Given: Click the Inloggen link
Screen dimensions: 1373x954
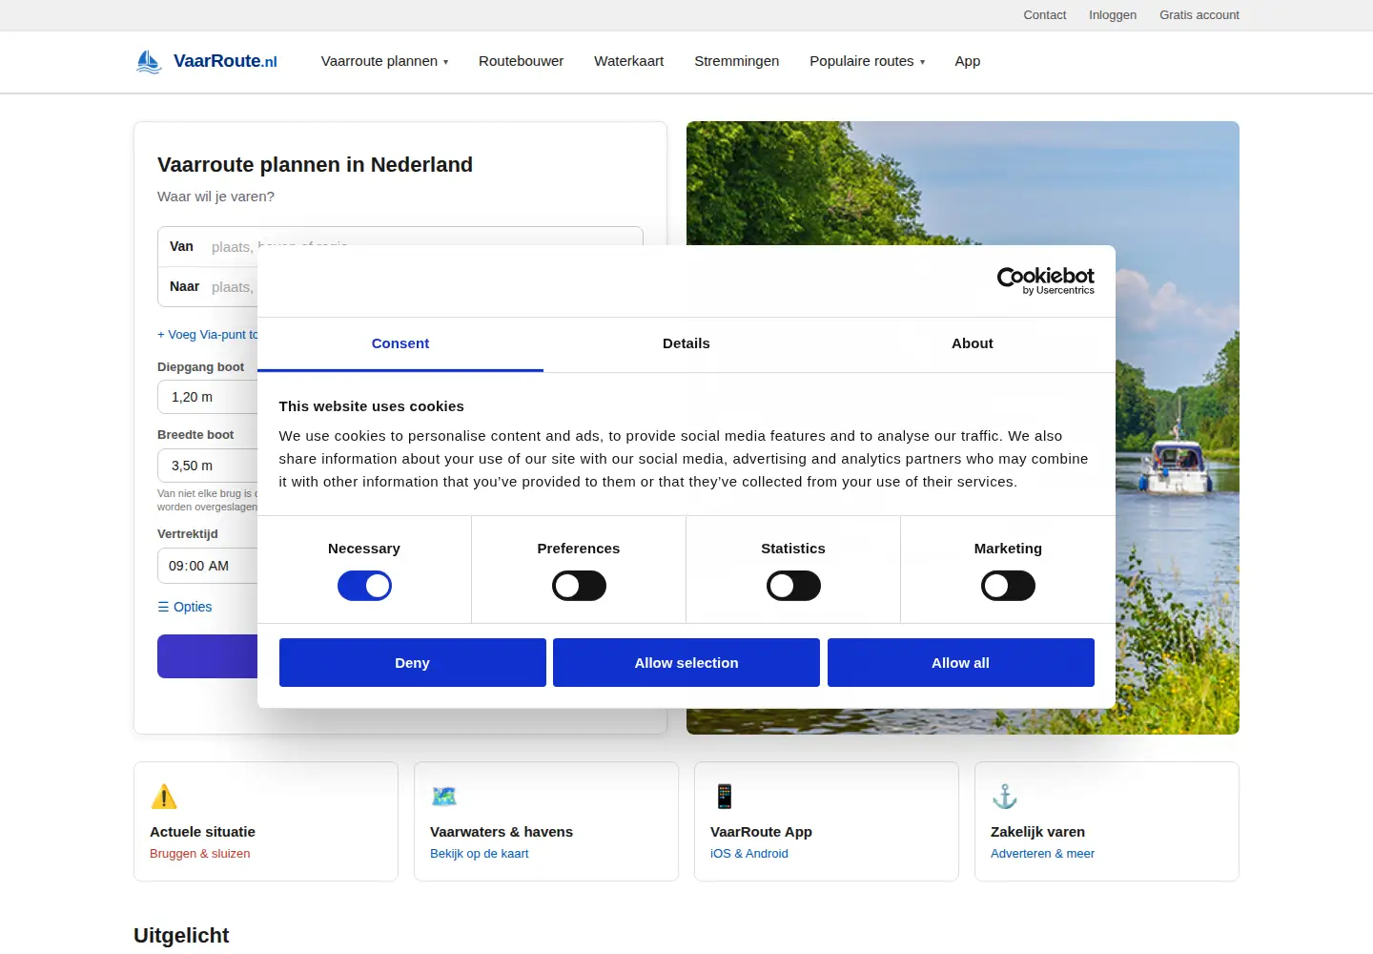Looking at the screenshot, I should point(1113,15).
